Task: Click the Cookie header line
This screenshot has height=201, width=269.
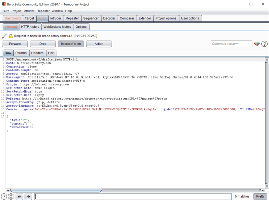Action: (x=136, y=109)
